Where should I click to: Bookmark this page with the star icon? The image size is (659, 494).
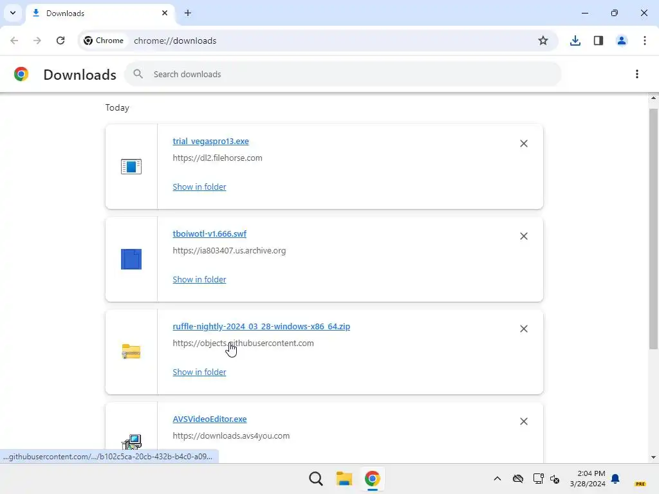tap(543, 41)
